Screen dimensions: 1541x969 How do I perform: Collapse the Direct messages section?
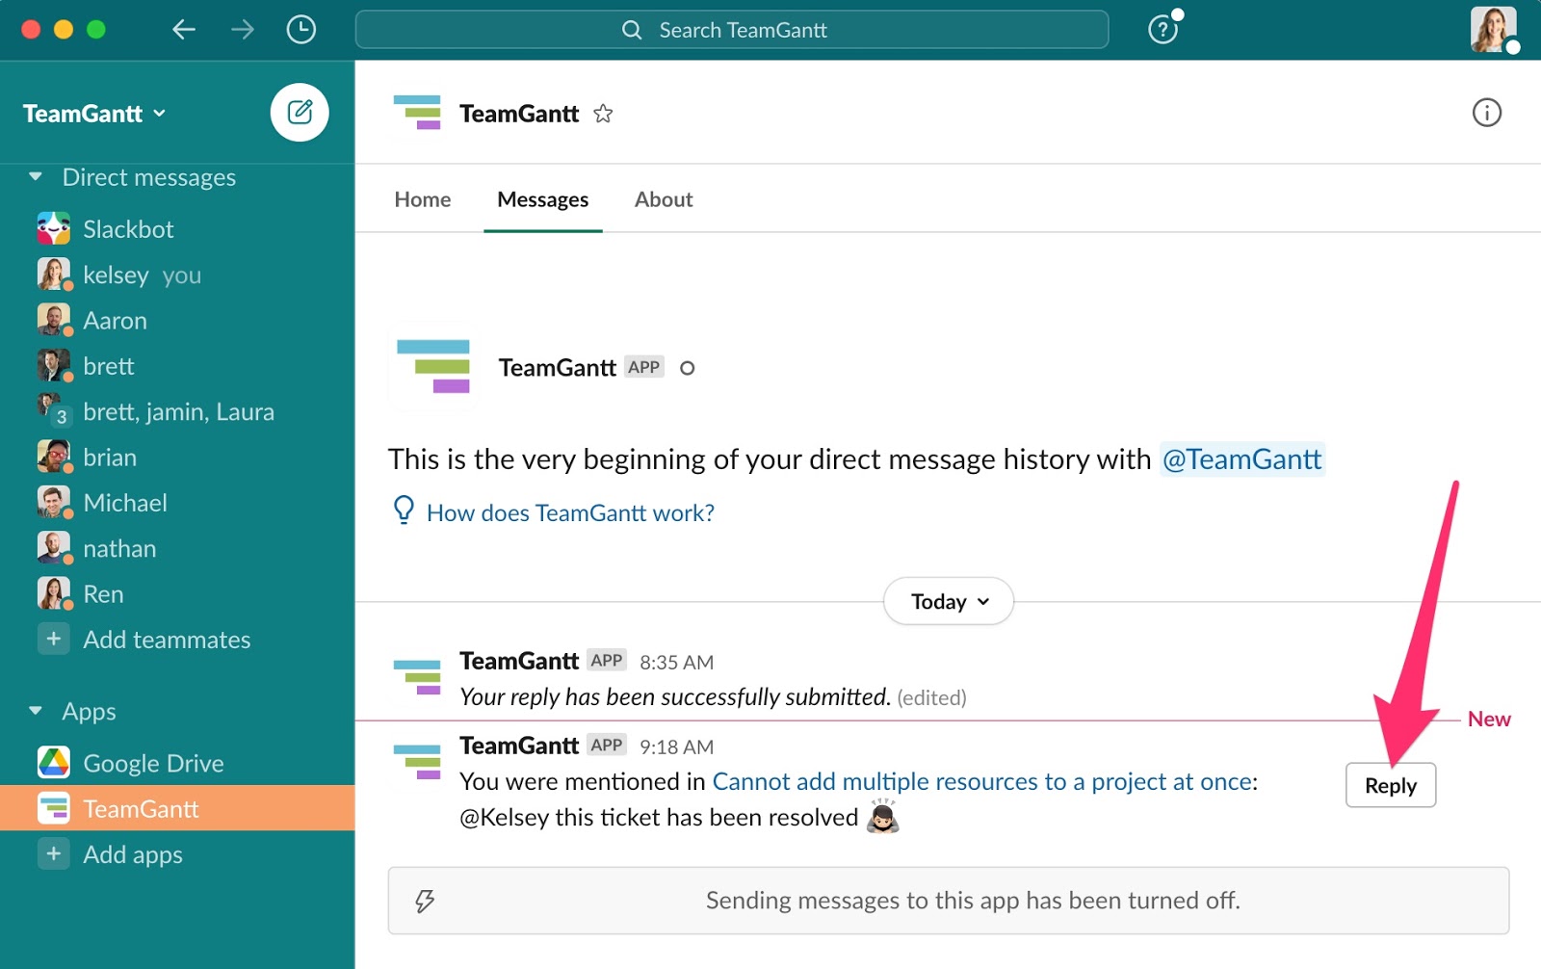(36, 177)
